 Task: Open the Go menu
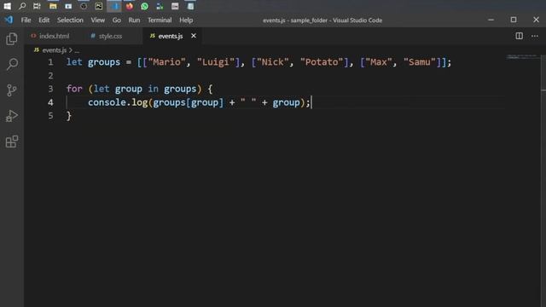click(x=117, y=20)
